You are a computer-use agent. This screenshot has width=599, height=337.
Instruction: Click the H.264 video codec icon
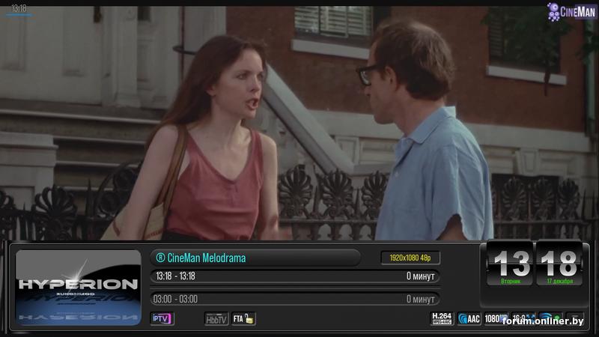point(442,318)
